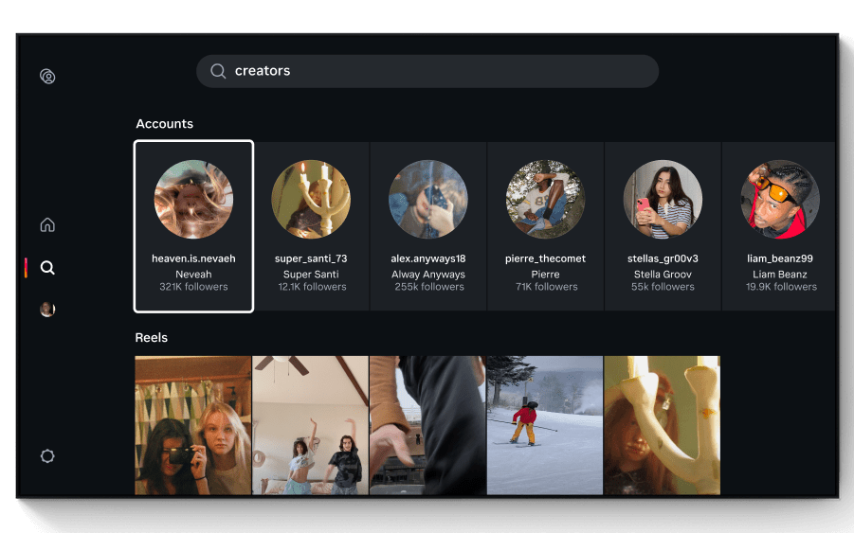Open stellas_gr00v3 account
This screenshot has height=533, width=854.
(x=663, y=226)
